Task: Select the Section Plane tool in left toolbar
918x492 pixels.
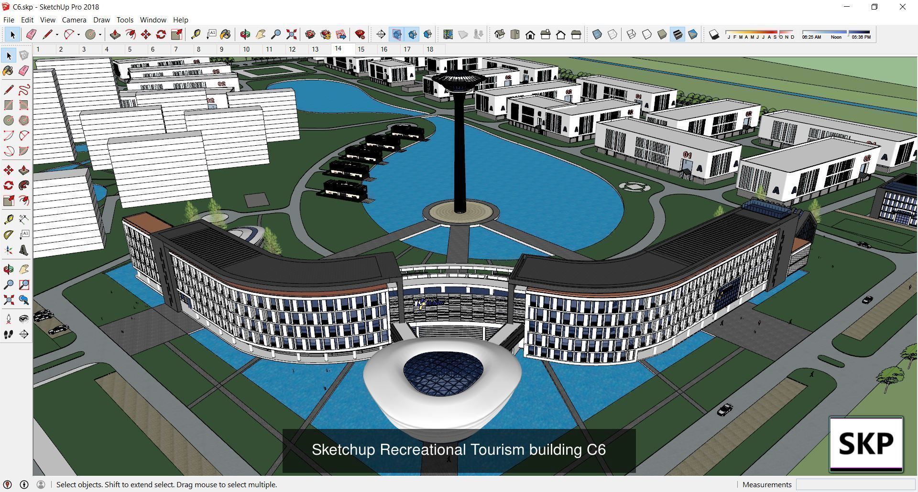Action: point(24,334)
